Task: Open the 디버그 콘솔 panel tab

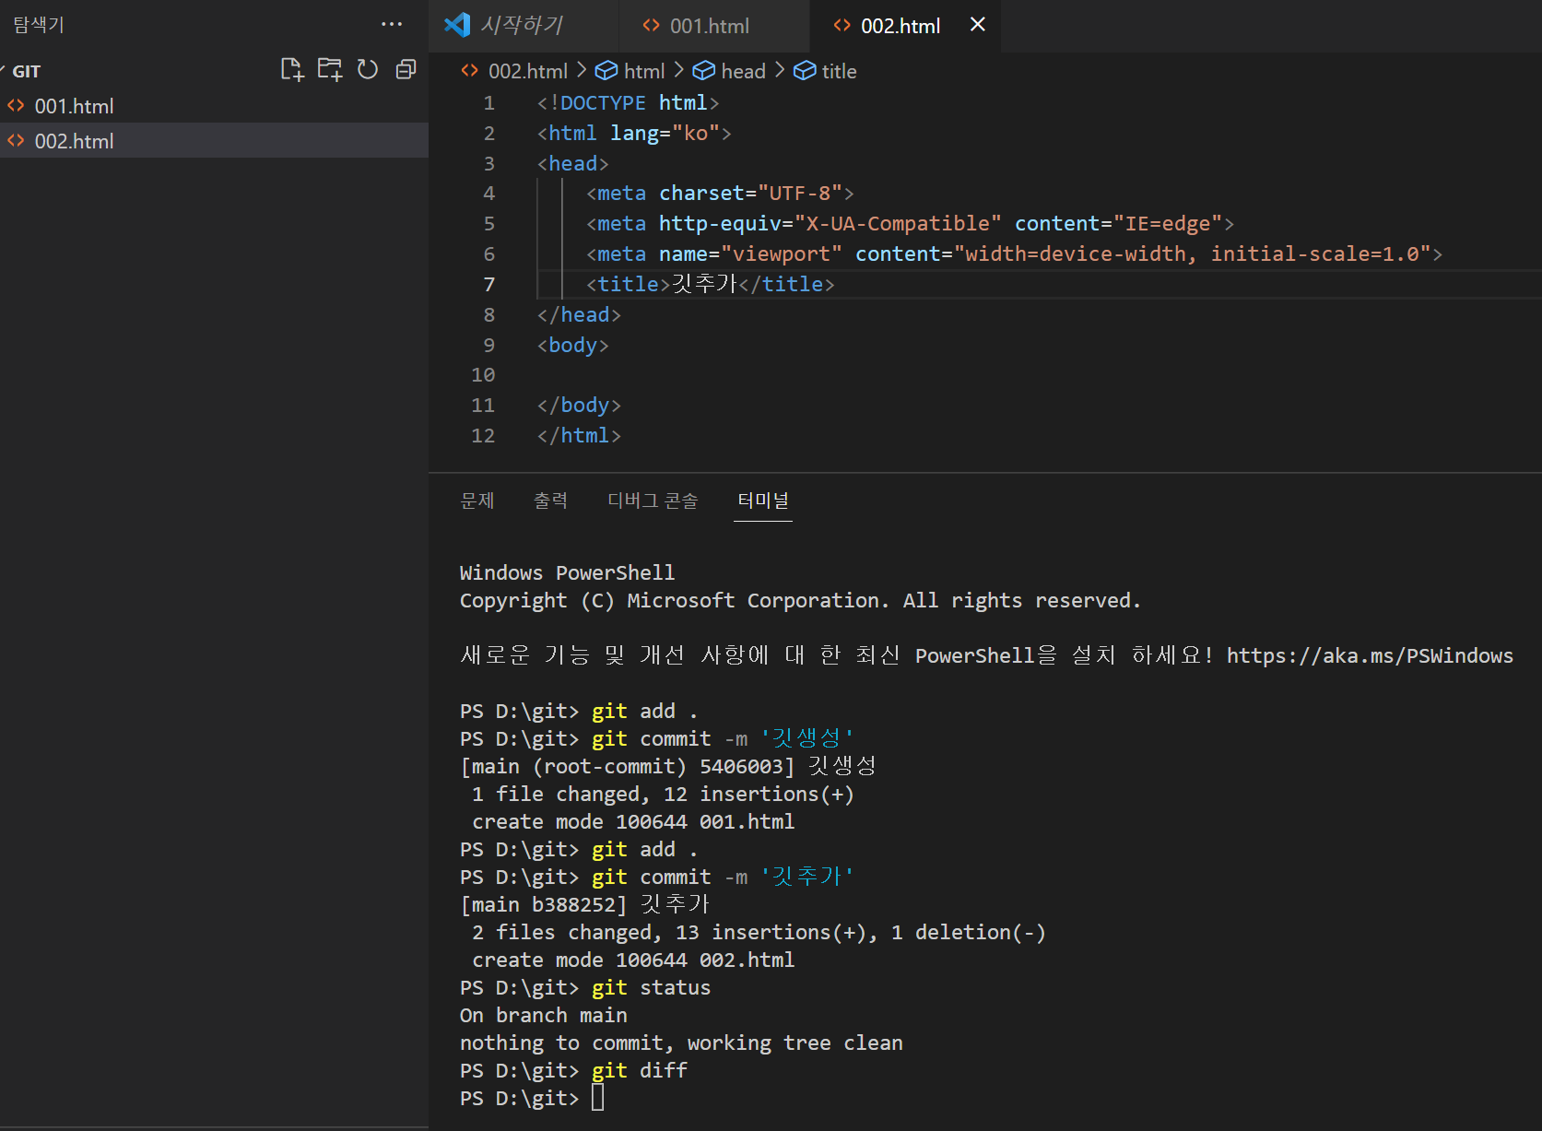Action: pos(653,501)
